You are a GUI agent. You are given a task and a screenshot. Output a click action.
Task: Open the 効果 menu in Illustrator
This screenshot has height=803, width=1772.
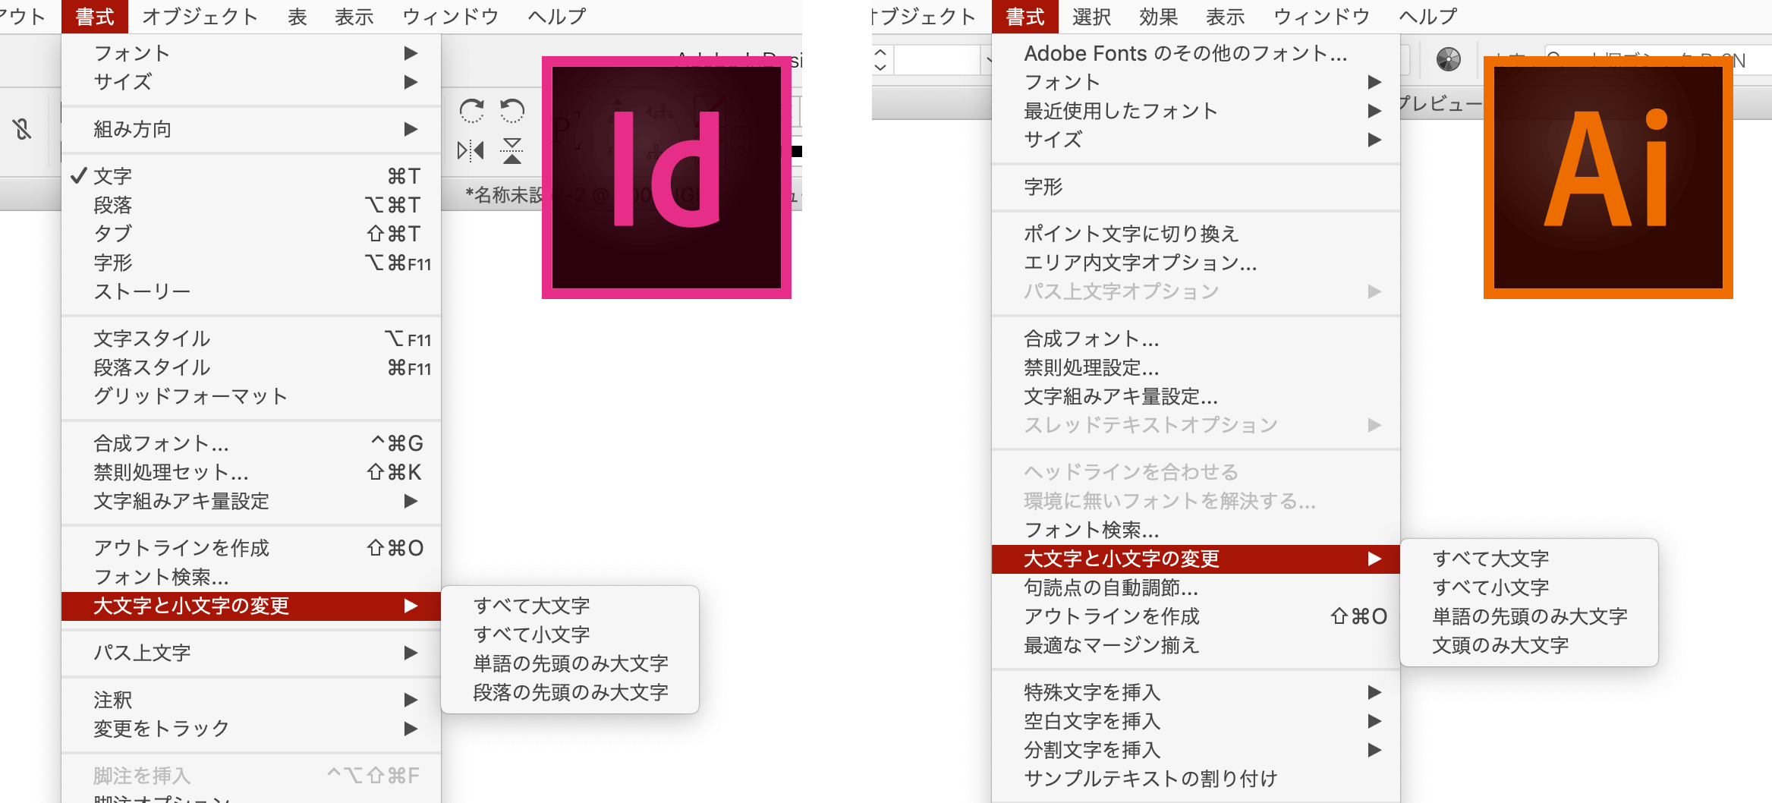[1159, 17]
